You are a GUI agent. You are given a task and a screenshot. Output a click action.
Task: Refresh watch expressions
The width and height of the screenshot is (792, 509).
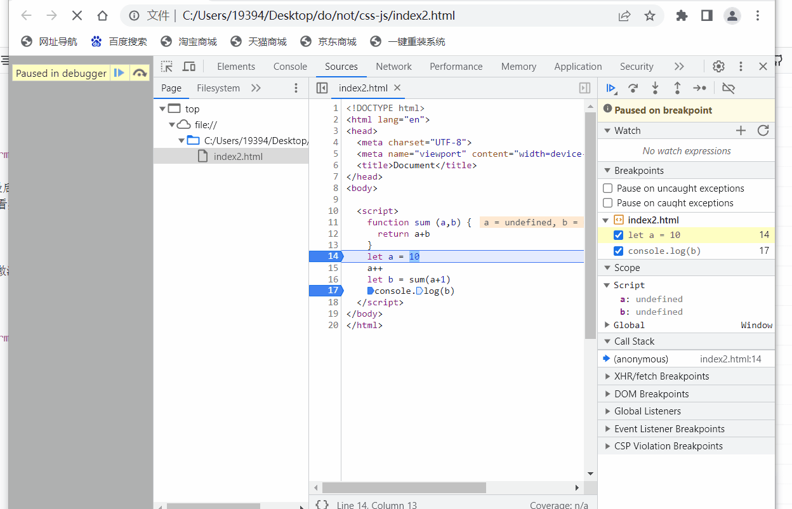pos(763,131)
